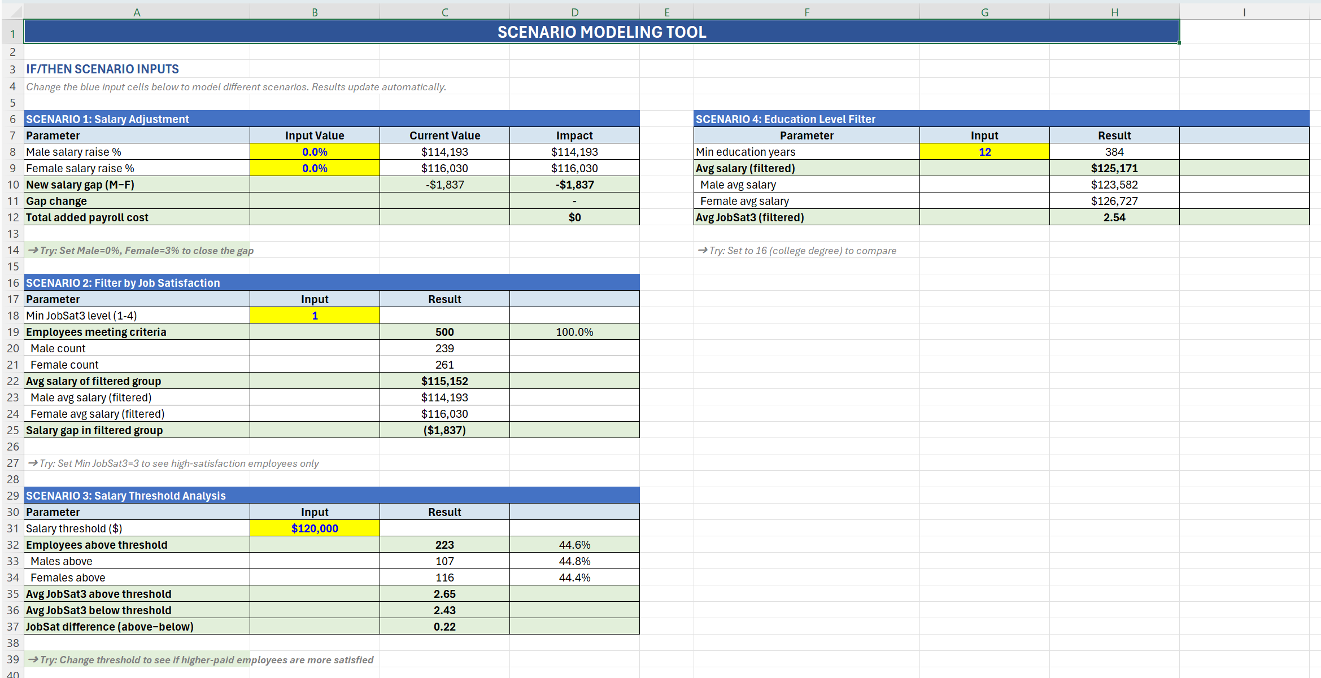Select column D header

(x=574, y=12)
